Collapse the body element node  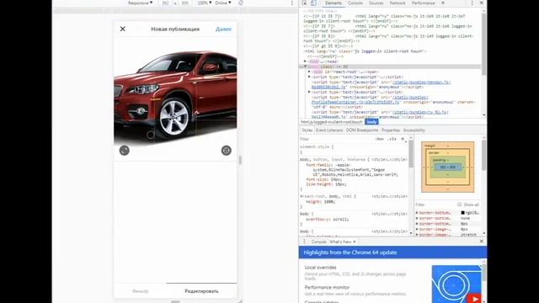point(305,66)
